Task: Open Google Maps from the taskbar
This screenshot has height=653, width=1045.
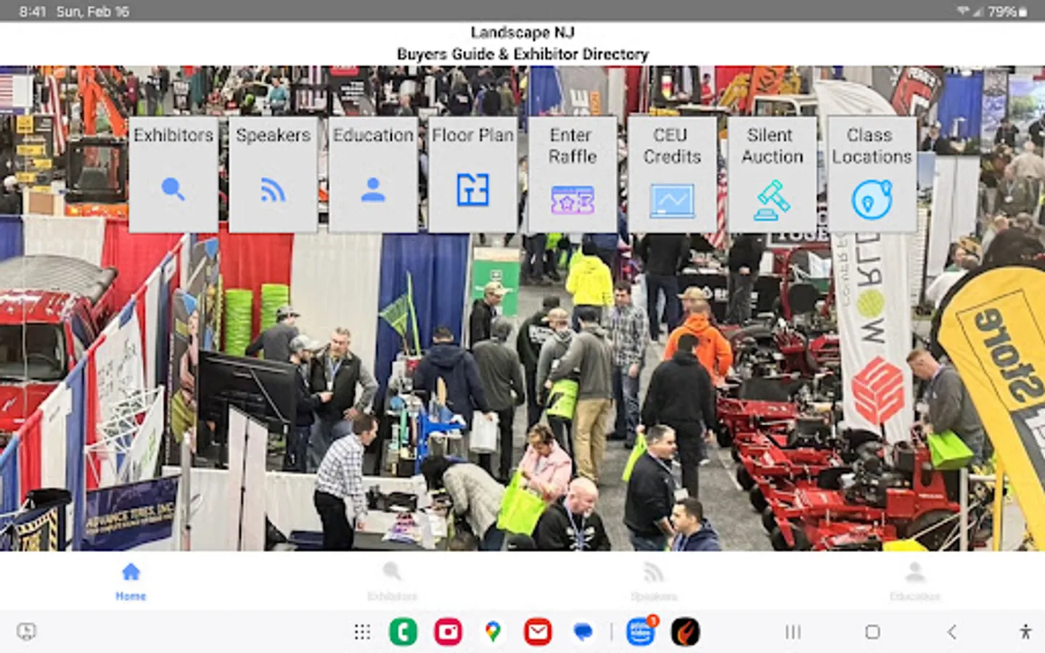Action: click(x=493, y=631)
